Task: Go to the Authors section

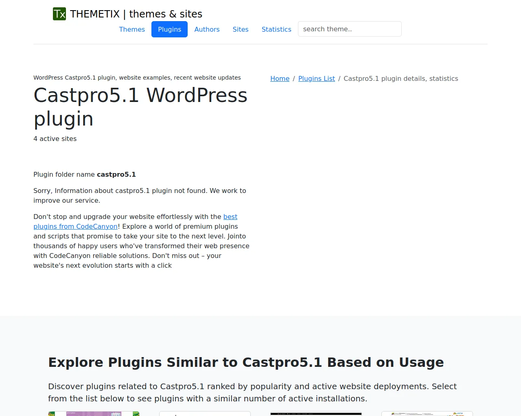Action: [207, 29]
